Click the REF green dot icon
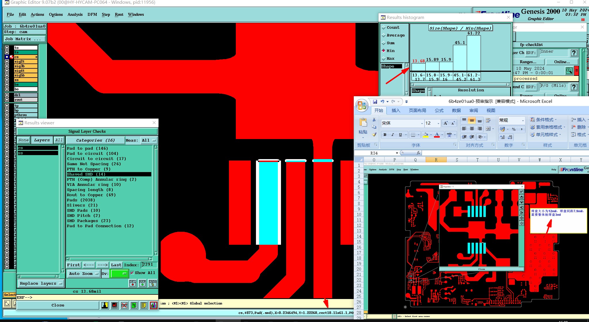 (142, 283)
